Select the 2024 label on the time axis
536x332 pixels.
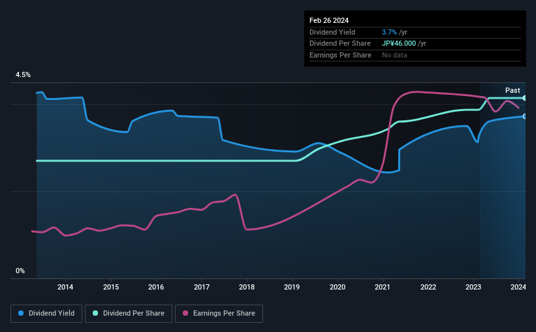518,287
